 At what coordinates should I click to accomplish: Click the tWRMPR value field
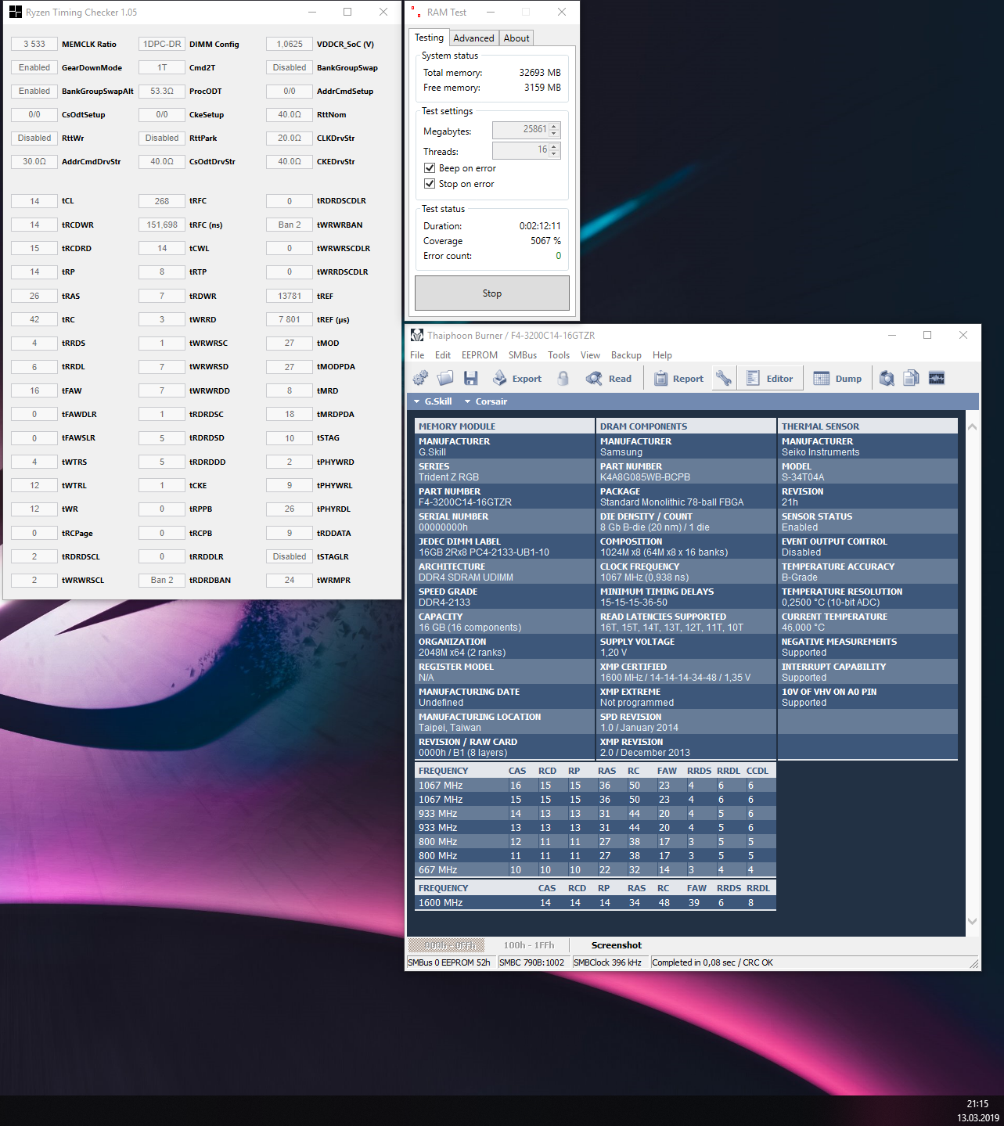click(x=290, y=581)
